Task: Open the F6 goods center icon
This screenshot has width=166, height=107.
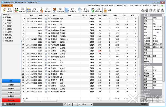Action: coord(54,10)
